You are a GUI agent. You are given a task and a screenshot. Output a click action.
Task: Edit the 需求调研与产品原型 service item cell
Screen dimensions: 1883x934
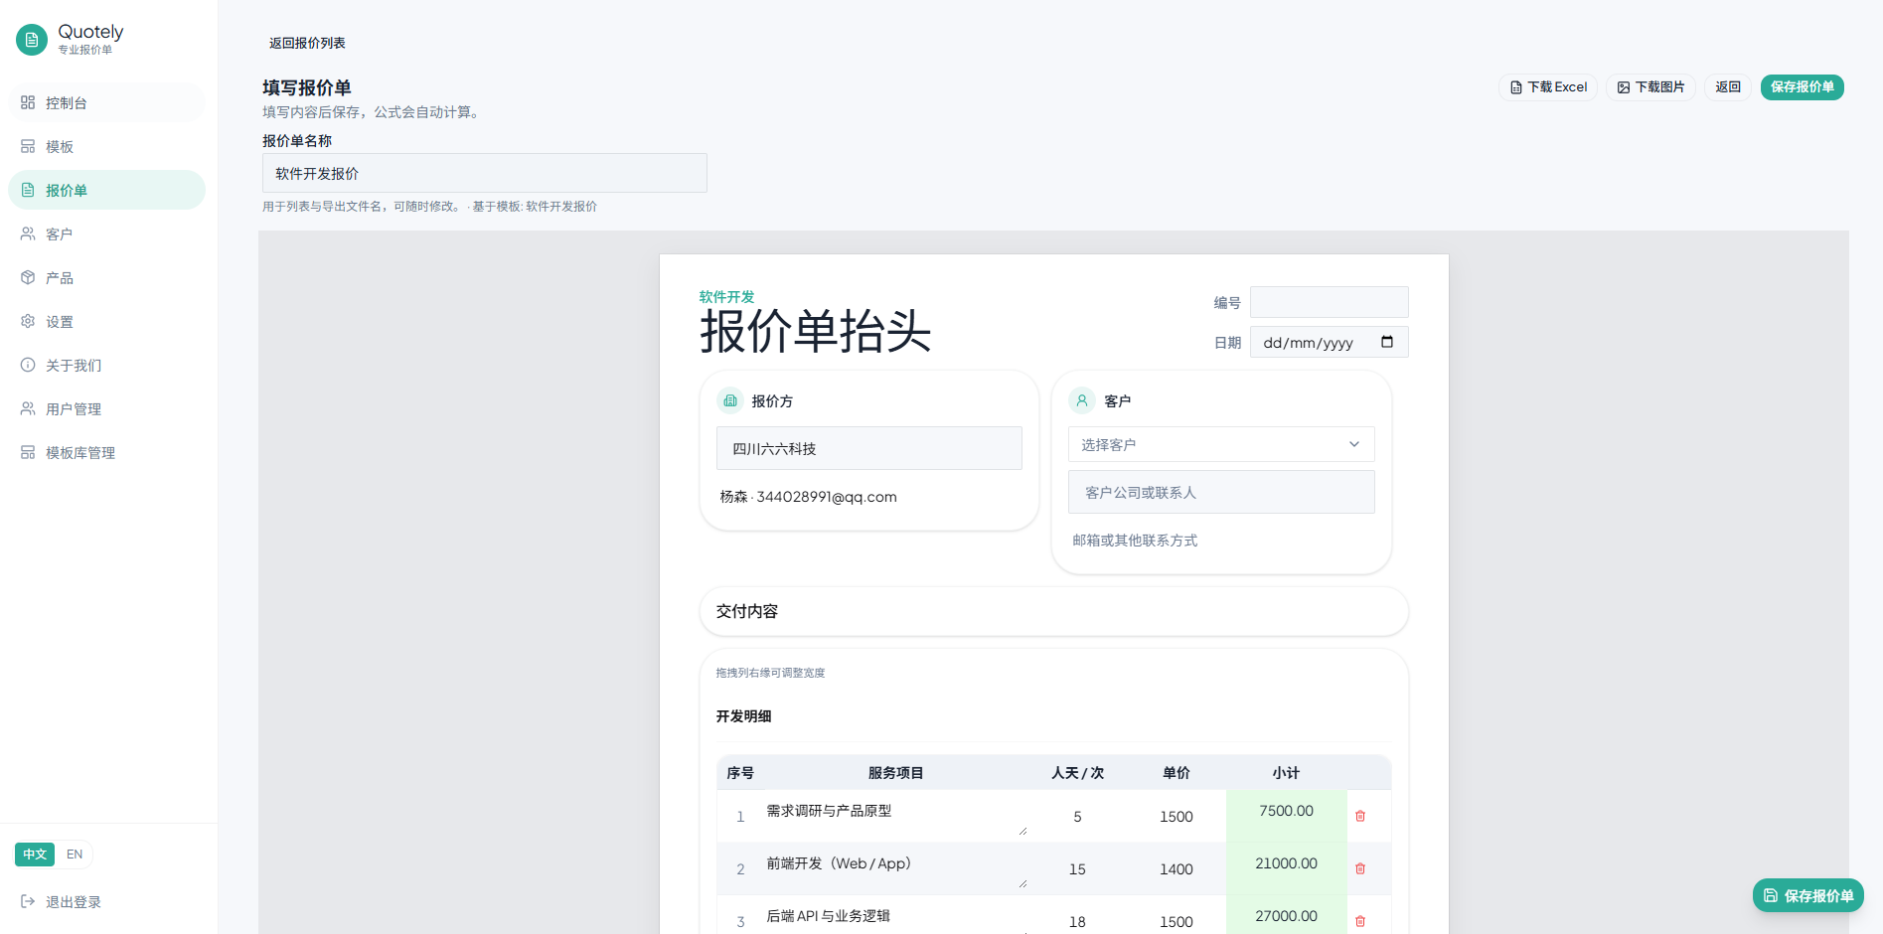pyautogui.click(x=896, y=816)
